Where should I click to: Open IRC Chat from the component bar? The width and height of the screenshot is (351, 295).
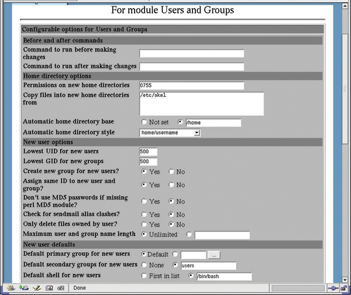(x=61, y=288)
